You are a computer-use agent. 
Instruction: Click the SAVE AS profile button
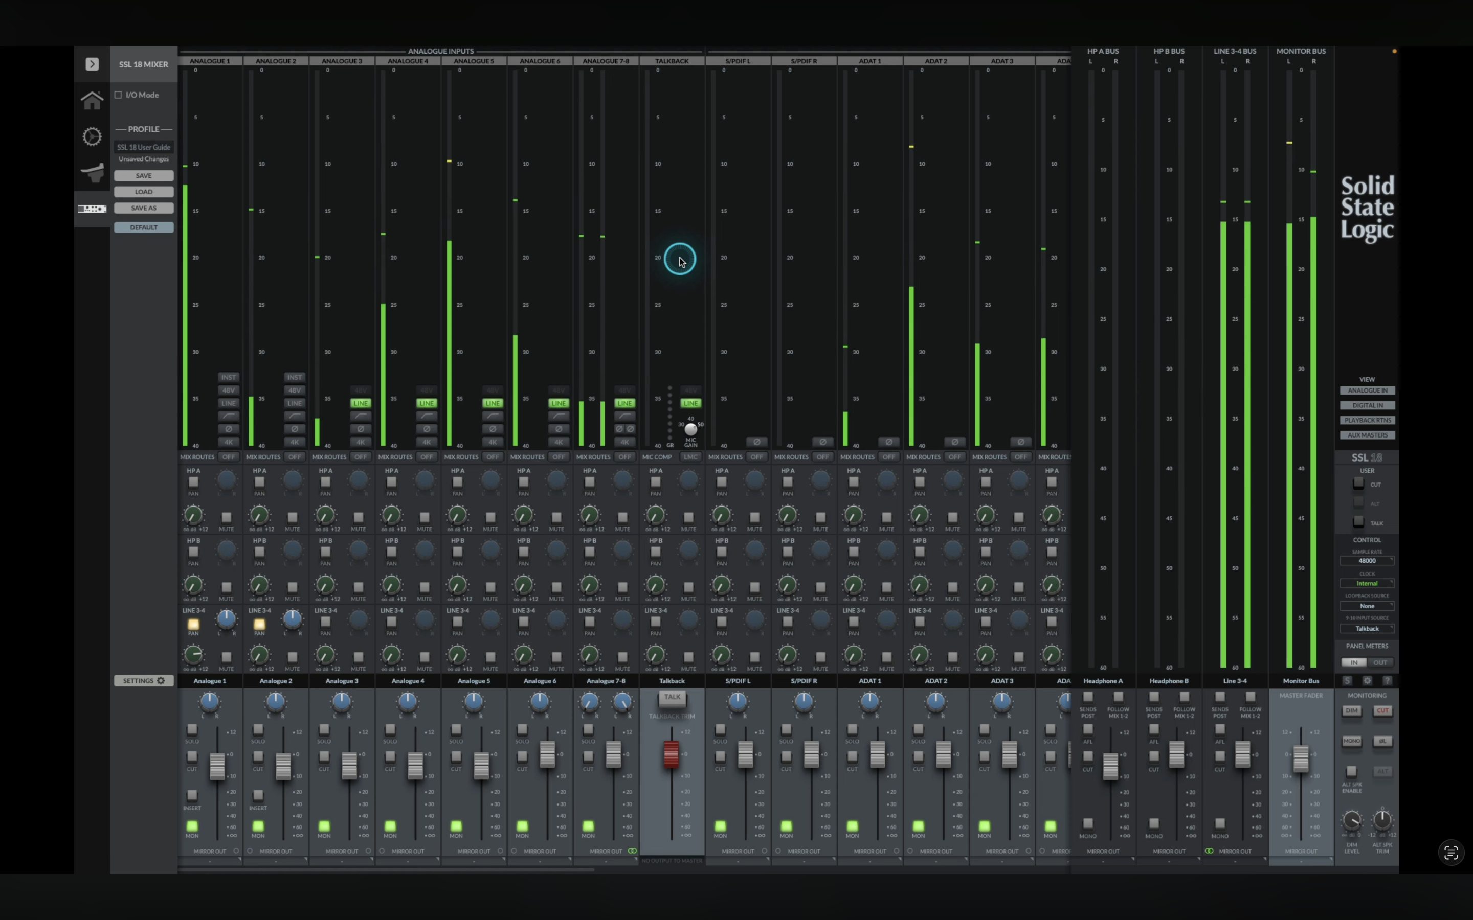pos(144,208)
